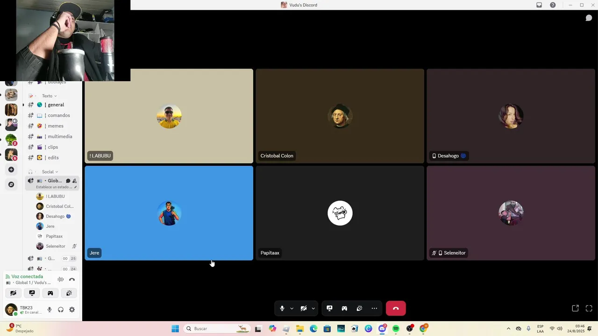The width and height of the screenshot is (598, 336).
Task: Open the memes channel
Action: click(x=52, y=126)
